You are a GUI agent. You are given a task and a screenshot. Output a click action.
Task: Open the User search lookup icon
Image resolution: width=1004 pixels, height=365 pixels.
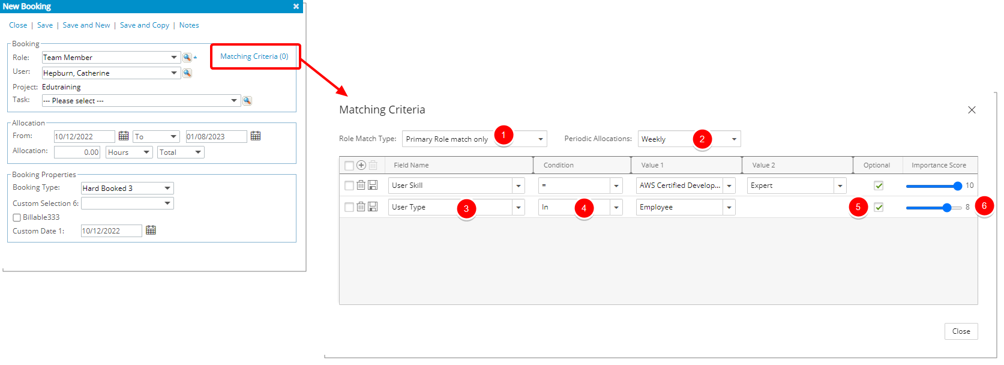(x=187, y=73)
